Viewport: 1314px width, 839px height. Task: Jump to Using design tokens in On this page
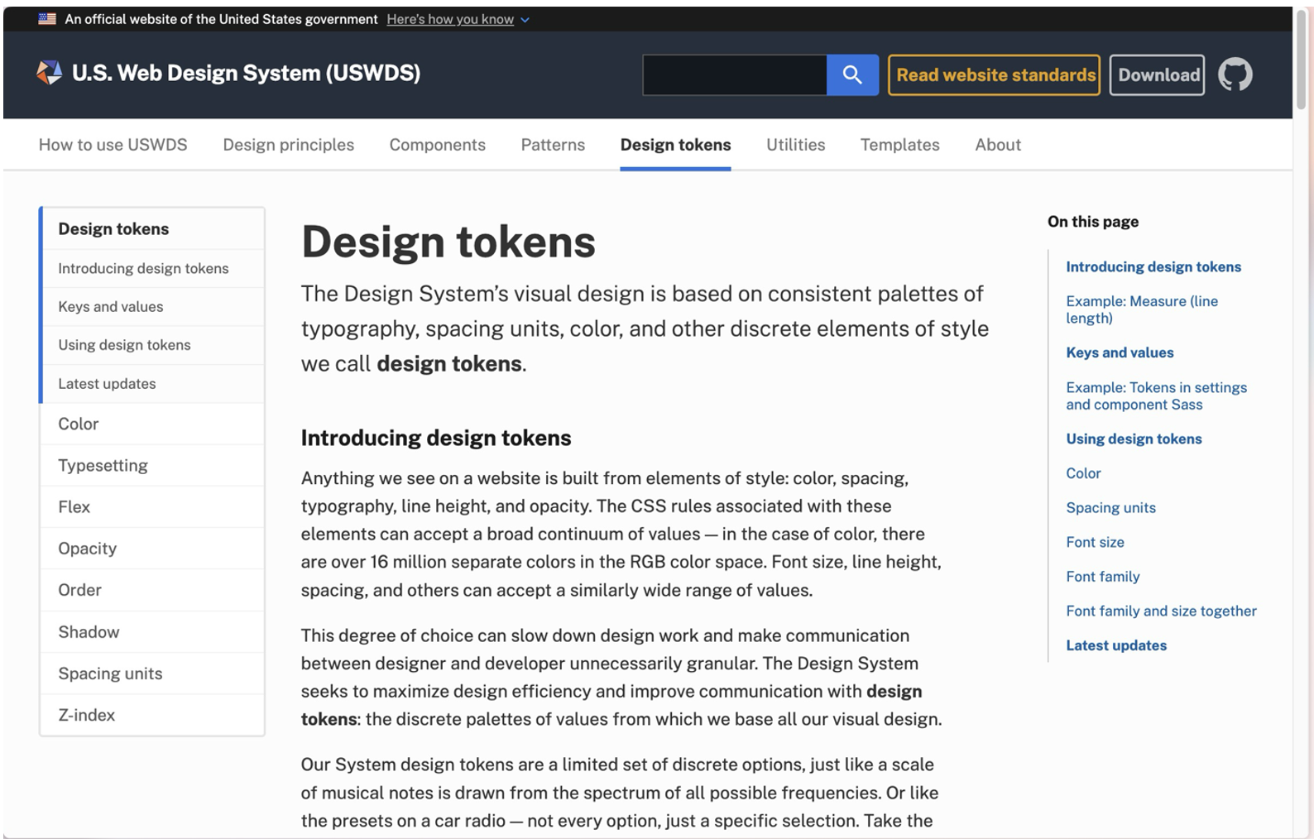pyautogui.click(x=1134, y=439)
